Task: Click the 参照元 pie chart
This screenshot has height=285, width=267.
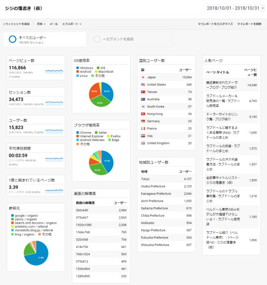Action: point(36,253)
